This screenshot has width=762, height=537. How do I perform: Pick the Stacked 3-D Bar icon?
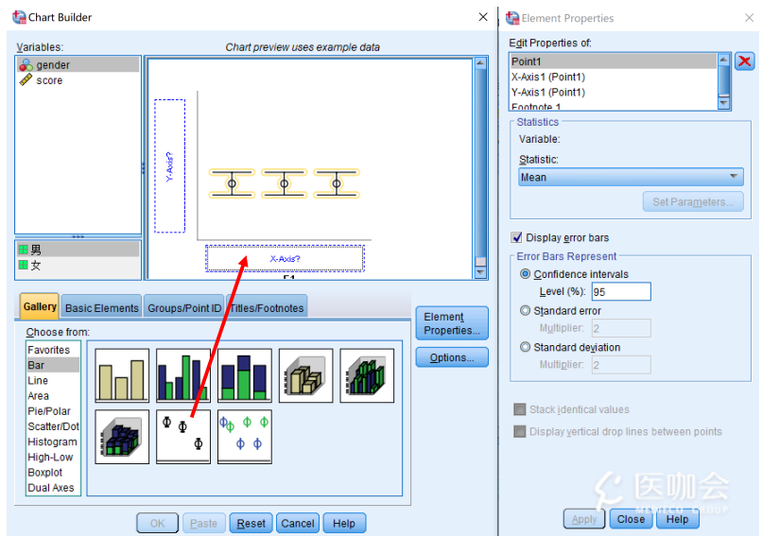pos(122,436)
